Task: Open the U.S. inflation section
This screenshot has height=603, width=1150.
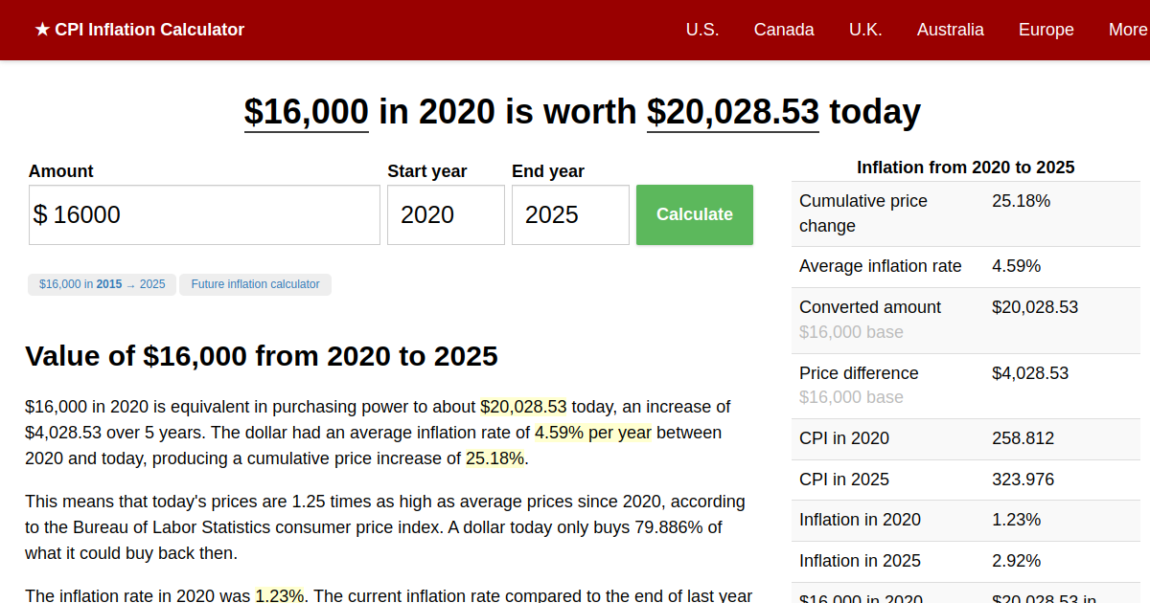Action: pos(702,30)
